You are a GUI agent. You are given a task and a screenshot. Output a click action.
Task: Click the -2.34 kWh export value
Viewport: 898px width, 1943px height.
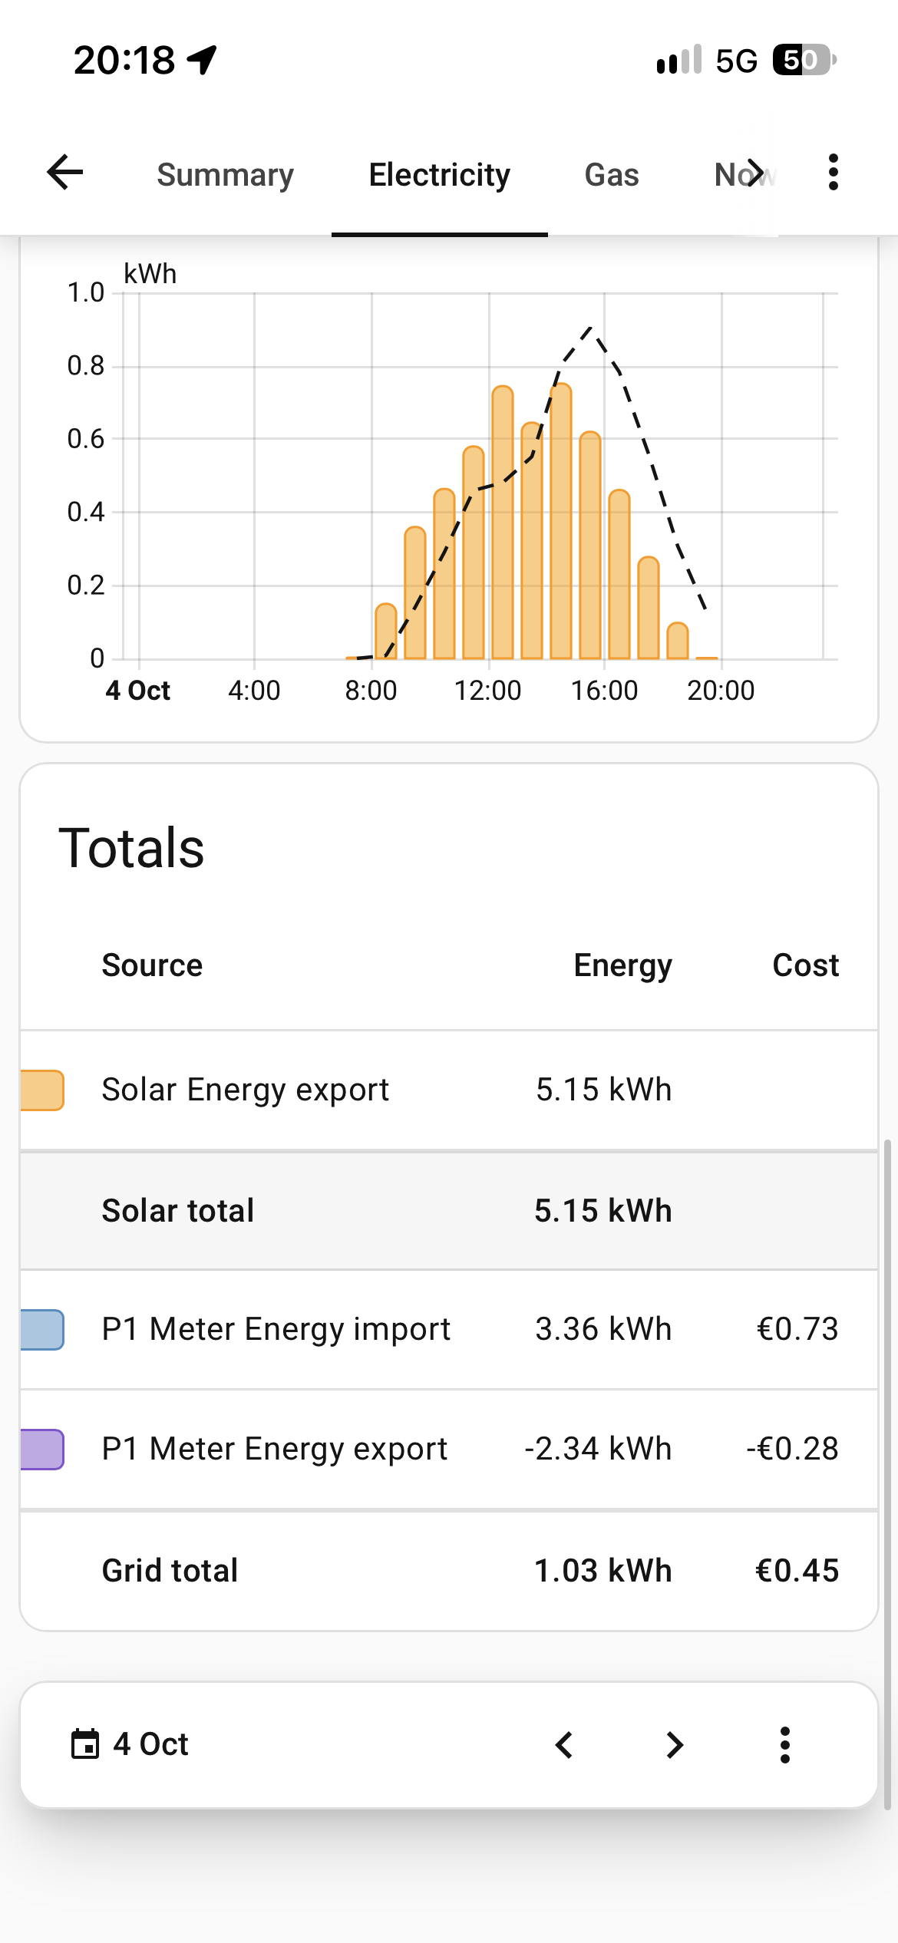coord(598,1449)
